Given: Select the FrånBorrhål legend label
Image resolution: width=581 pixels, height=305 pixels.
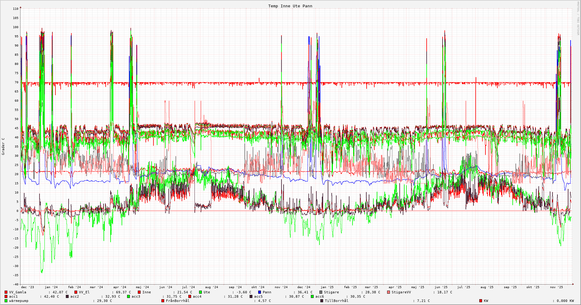Looking at the screenshot, I should pos(177,301).
